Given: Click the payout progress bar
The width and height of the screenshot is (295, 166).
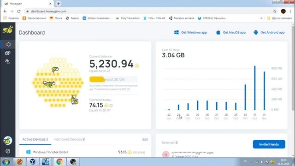Looking at the screenshot, I should (113, 79).
